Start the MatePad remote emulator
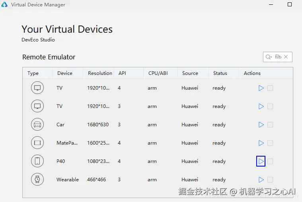 coord(261,143)
